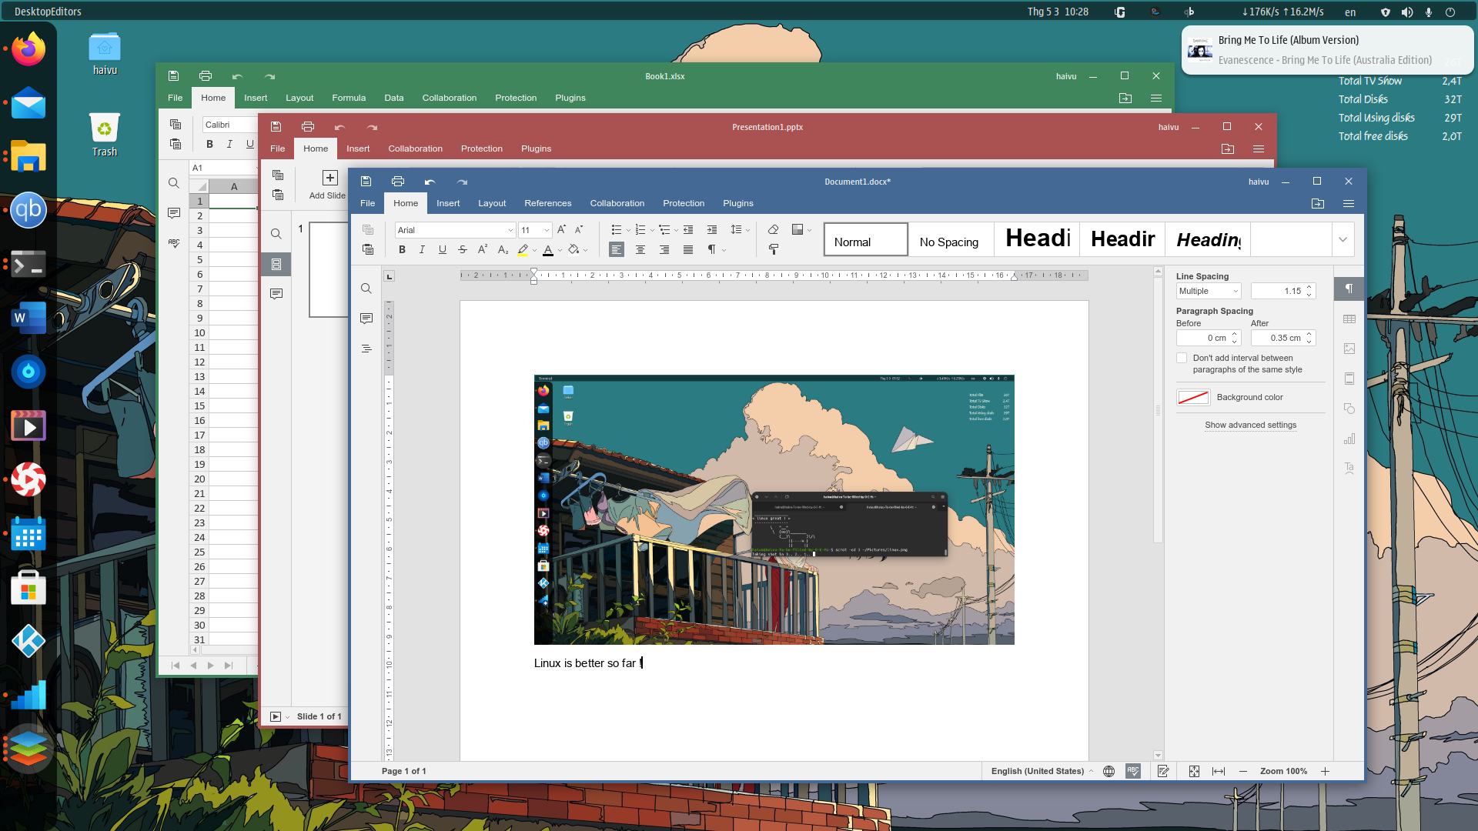This screenshot has height=831, width=1478.
Task: Click the line spacing 1.15 value field
Action: pos(1278,291)
